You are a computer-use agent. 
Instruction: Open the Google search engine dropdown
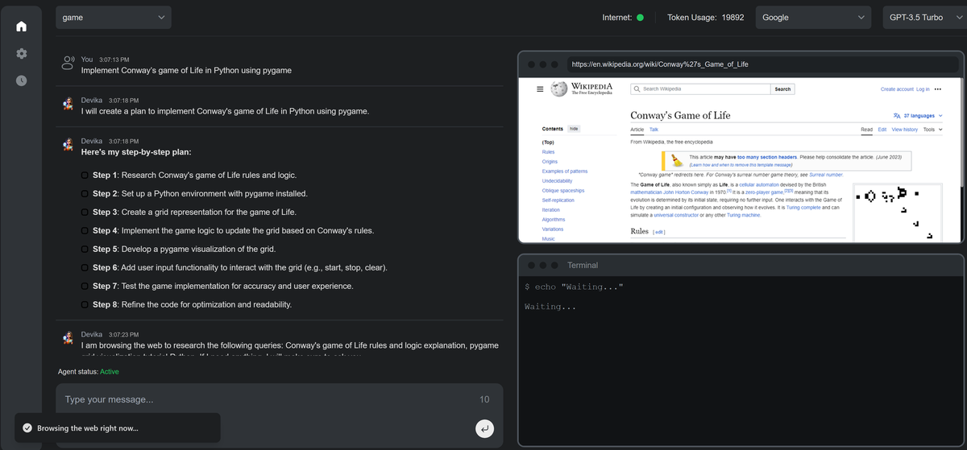click(x=814, y=17)
